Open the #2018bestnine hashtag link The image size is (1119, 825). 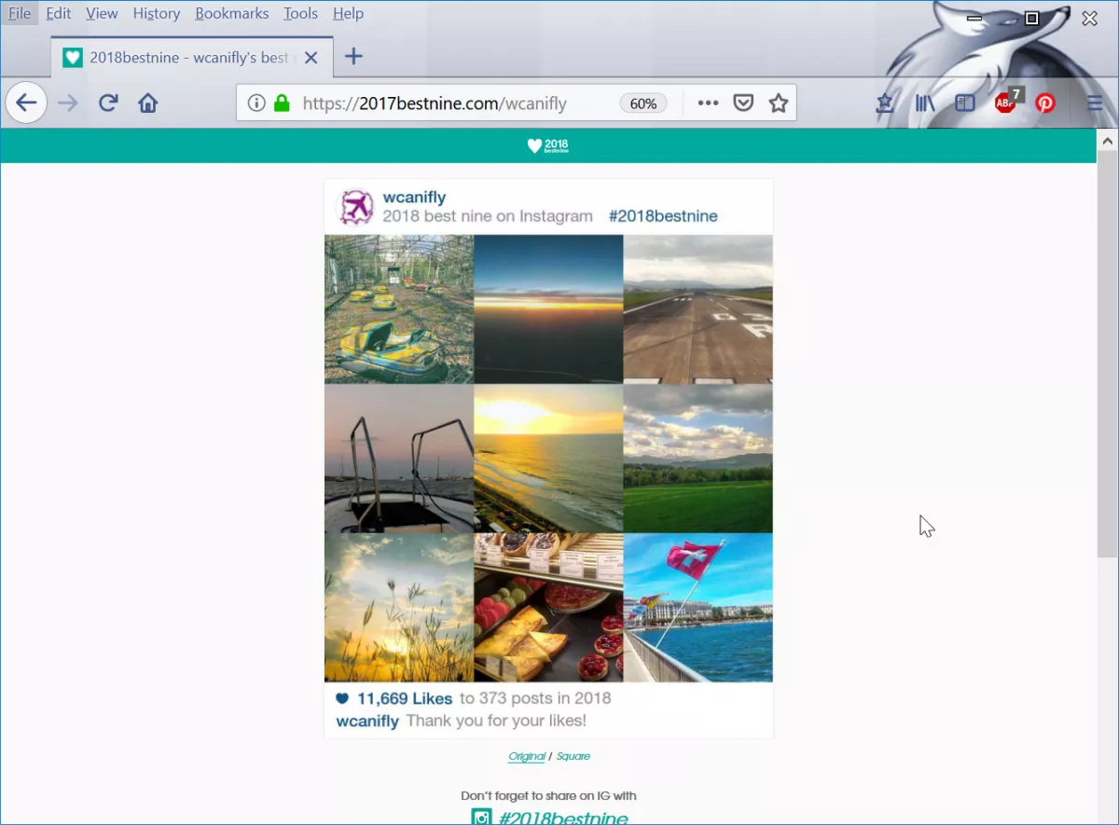click(663, 216)
